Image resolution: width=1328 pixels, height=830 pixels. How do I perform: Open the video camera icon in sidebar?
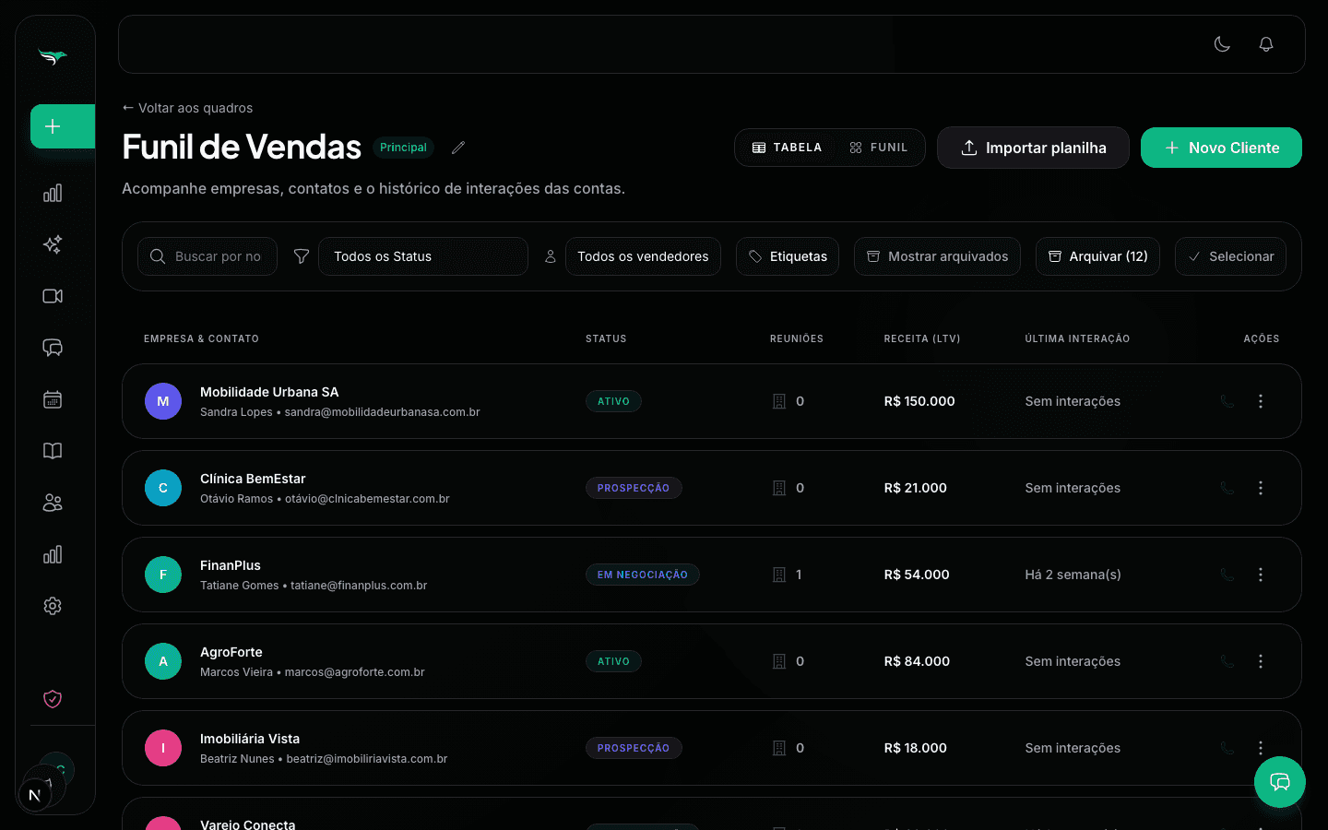tap(53, 296)
